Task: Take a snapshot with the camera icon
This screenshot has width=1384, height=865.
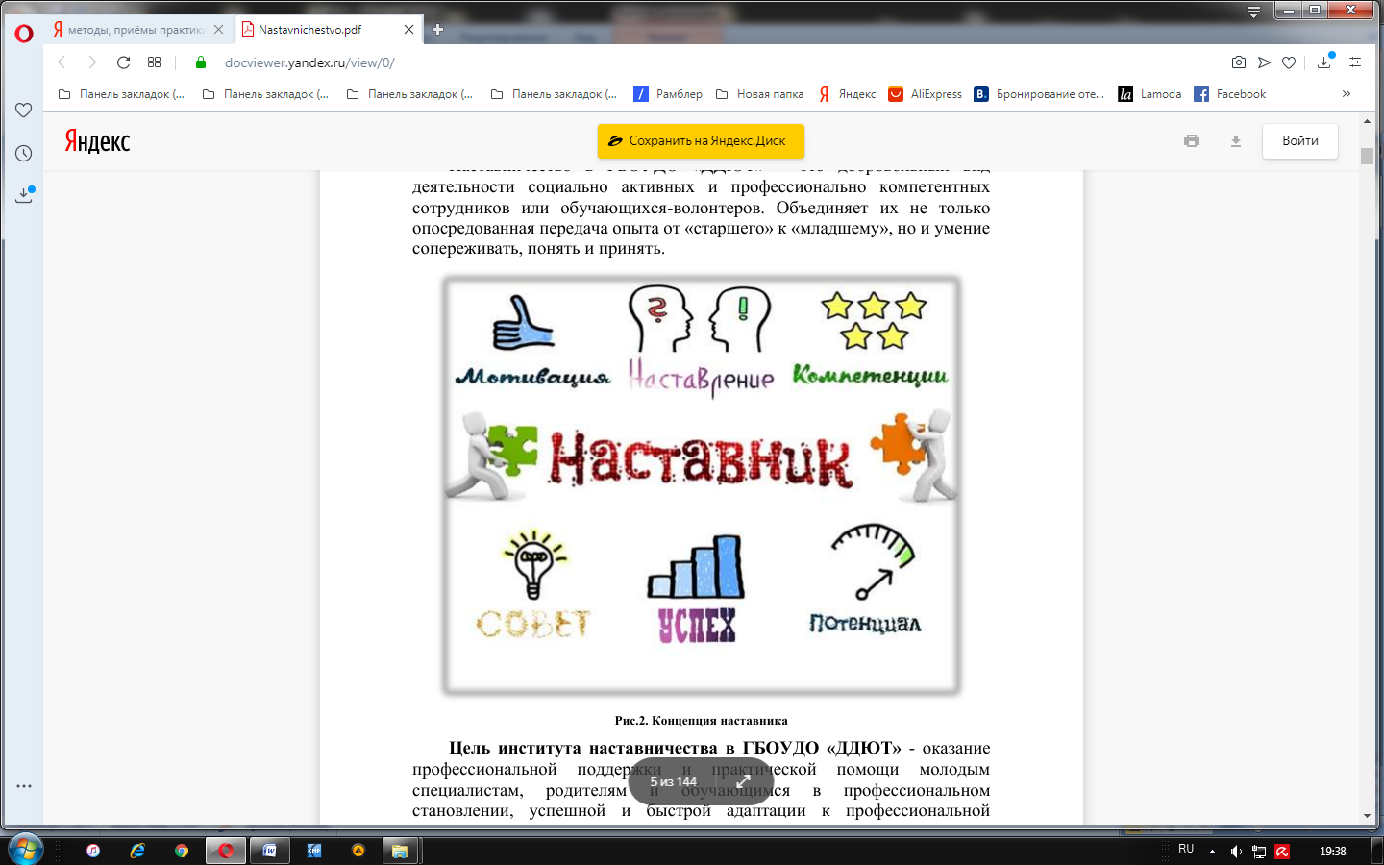Action: (1239, 62)
